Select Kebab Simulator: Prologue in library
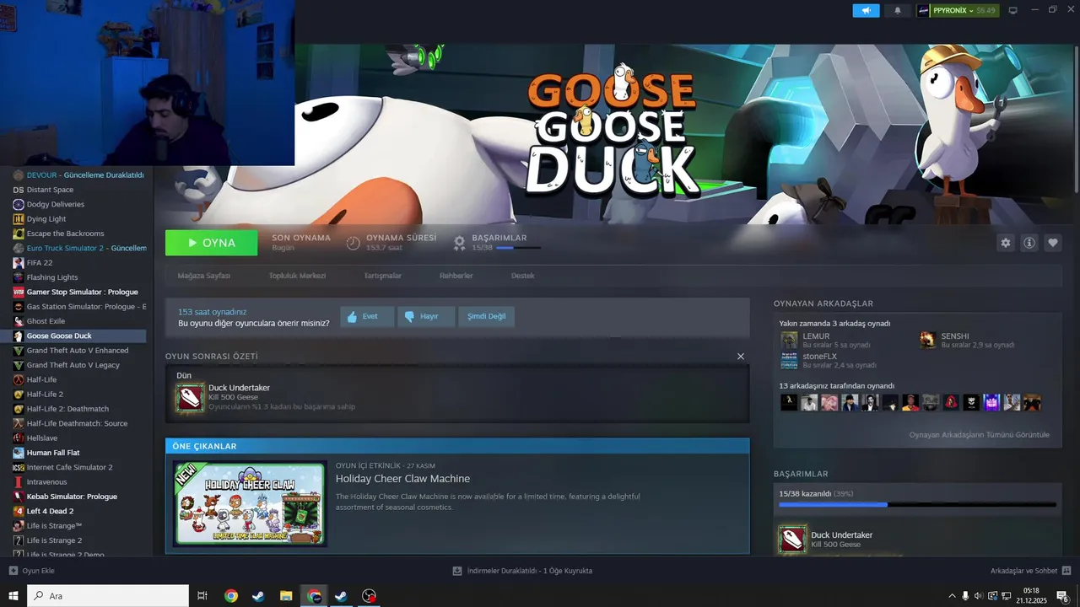 (72, 497)
